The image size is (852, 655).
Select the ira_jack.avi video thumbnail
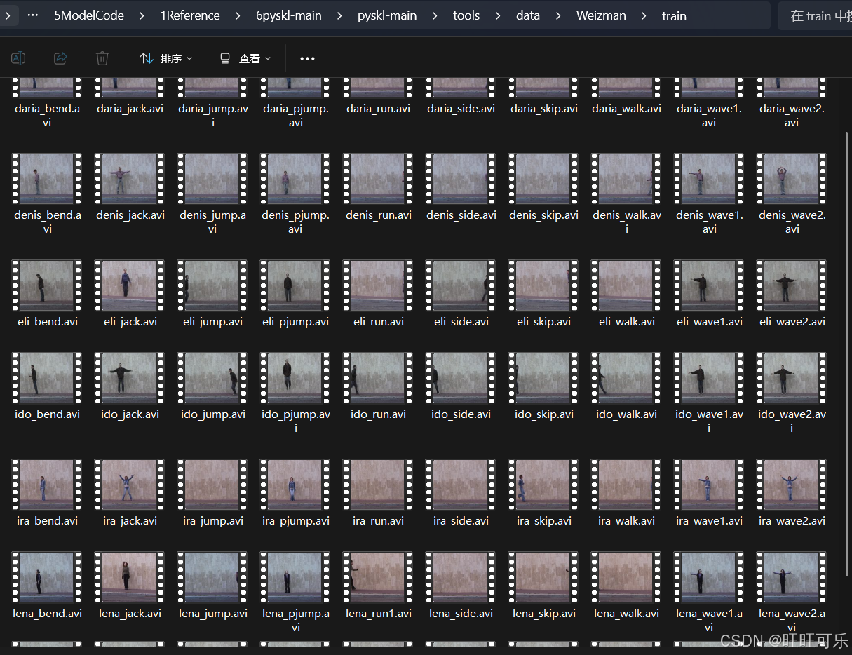coord(130,485)
